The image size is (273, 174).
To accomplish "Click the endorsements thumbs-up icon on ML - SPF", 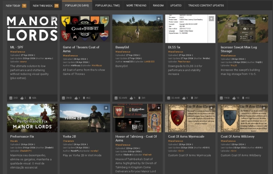I will coord(22,98).
